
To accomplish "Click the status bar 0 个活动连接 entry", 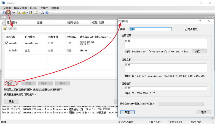I will click(126, 122).
